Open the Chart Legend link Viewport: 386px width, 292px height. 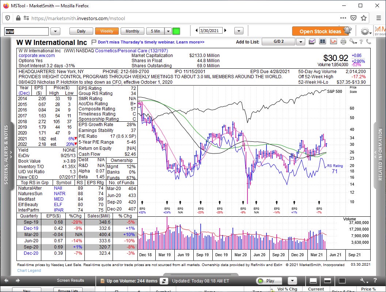(29, 270)
